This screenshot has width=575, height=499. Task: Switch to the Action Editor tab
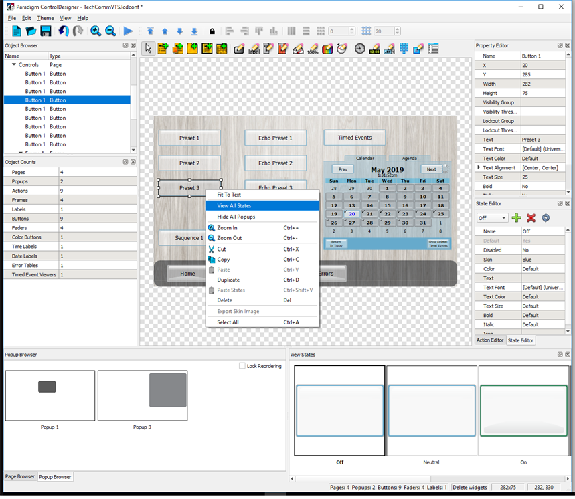point(490,340)
